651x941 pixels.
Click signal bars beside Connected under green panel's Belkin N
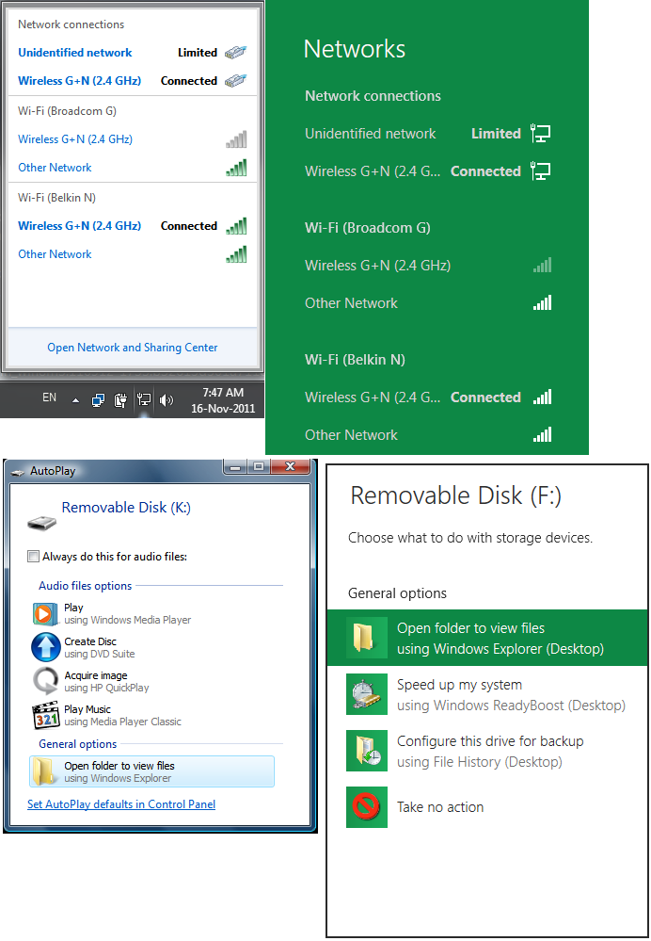(x=543, y=397)
